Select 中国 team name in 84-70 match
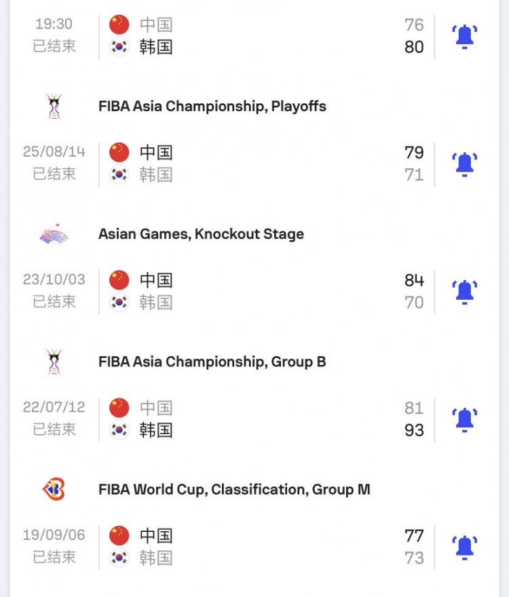Image resolution: width=509 pixels, height=597 pixels. (x=156, y=280)
